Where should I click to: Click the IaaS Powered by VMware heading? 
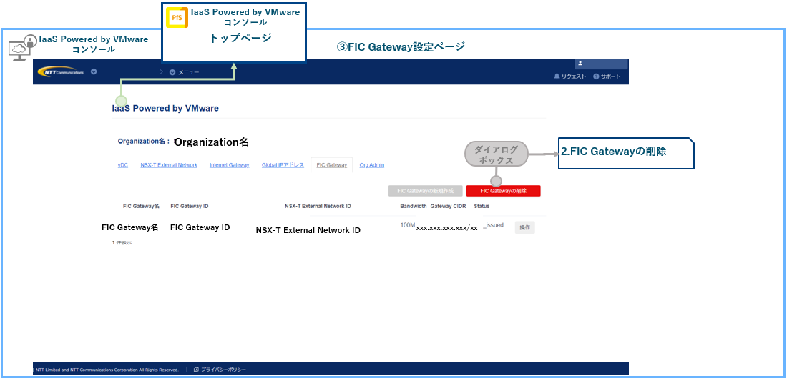165,108
